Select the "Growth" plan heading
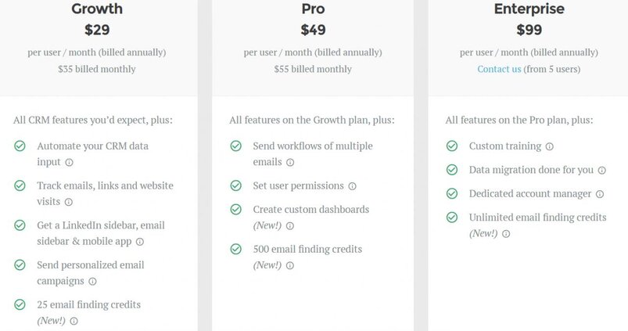This screenshot has width=628, height=331. (97, 10)
